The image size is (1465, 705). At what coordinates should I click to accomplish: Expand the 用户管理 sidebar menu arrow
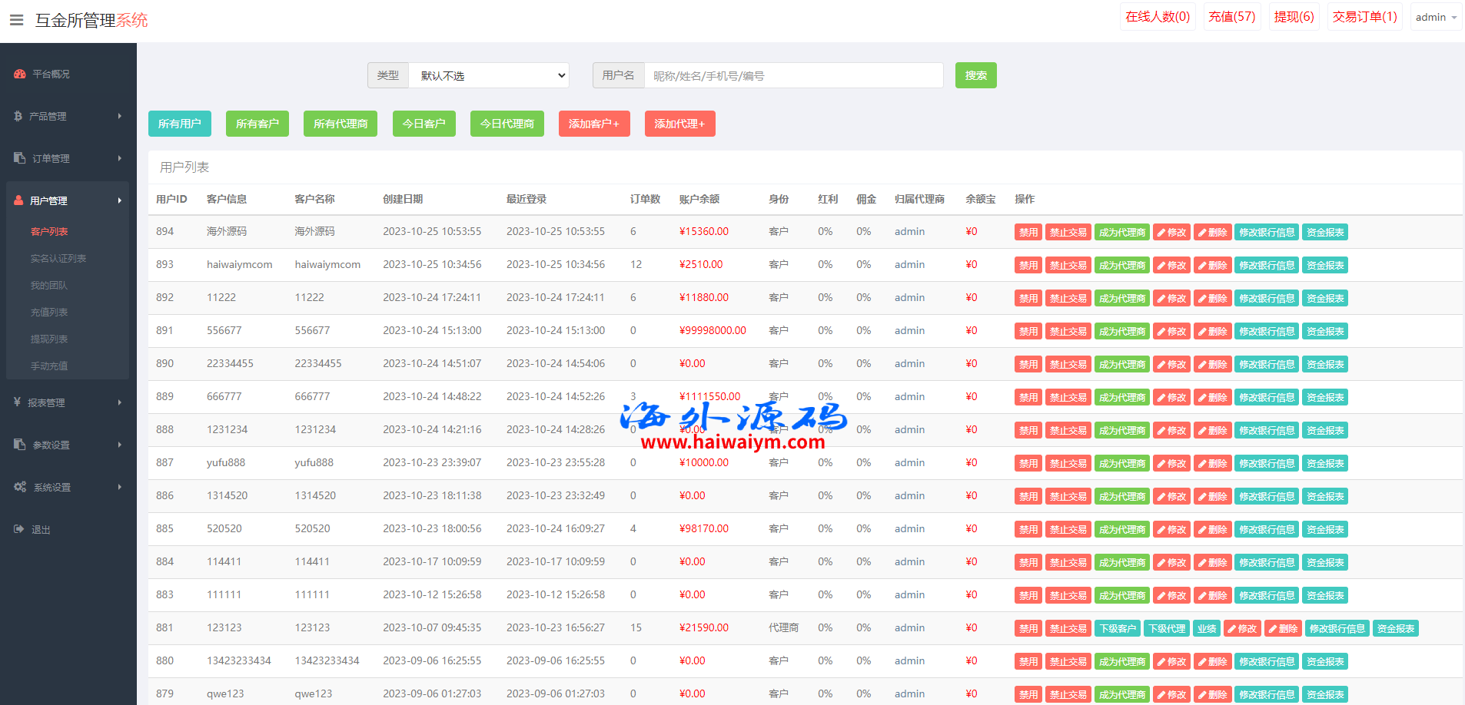pyautogui.click(x=119, y=200)
